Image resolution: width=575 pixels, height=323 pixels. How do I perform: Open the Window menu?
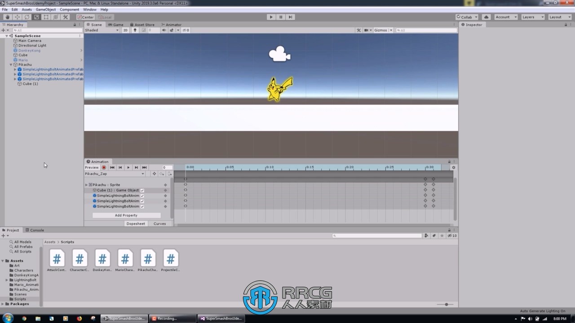click(x=90, y=9)
